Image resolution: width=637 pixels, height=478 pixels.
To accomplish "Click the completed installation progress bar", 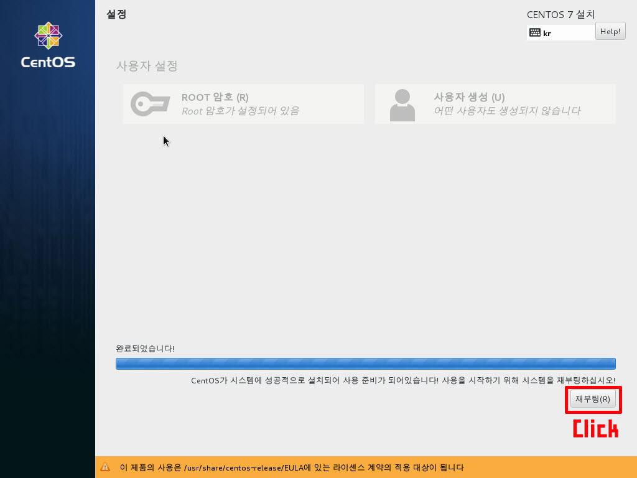I will [366, 363].
